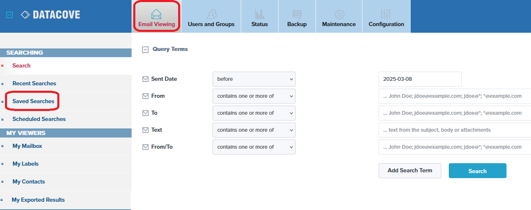The width and height of the screenshot is (531, 210).
Task: Open the Sent Date 'before' dropdown
Action: coord(254,79)
